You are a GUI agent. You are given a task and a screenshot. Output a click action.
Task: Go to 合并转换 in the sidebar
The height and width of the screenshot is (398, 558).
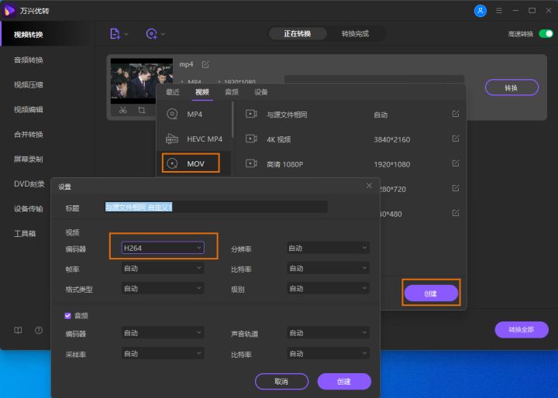(x=29, y=135)
